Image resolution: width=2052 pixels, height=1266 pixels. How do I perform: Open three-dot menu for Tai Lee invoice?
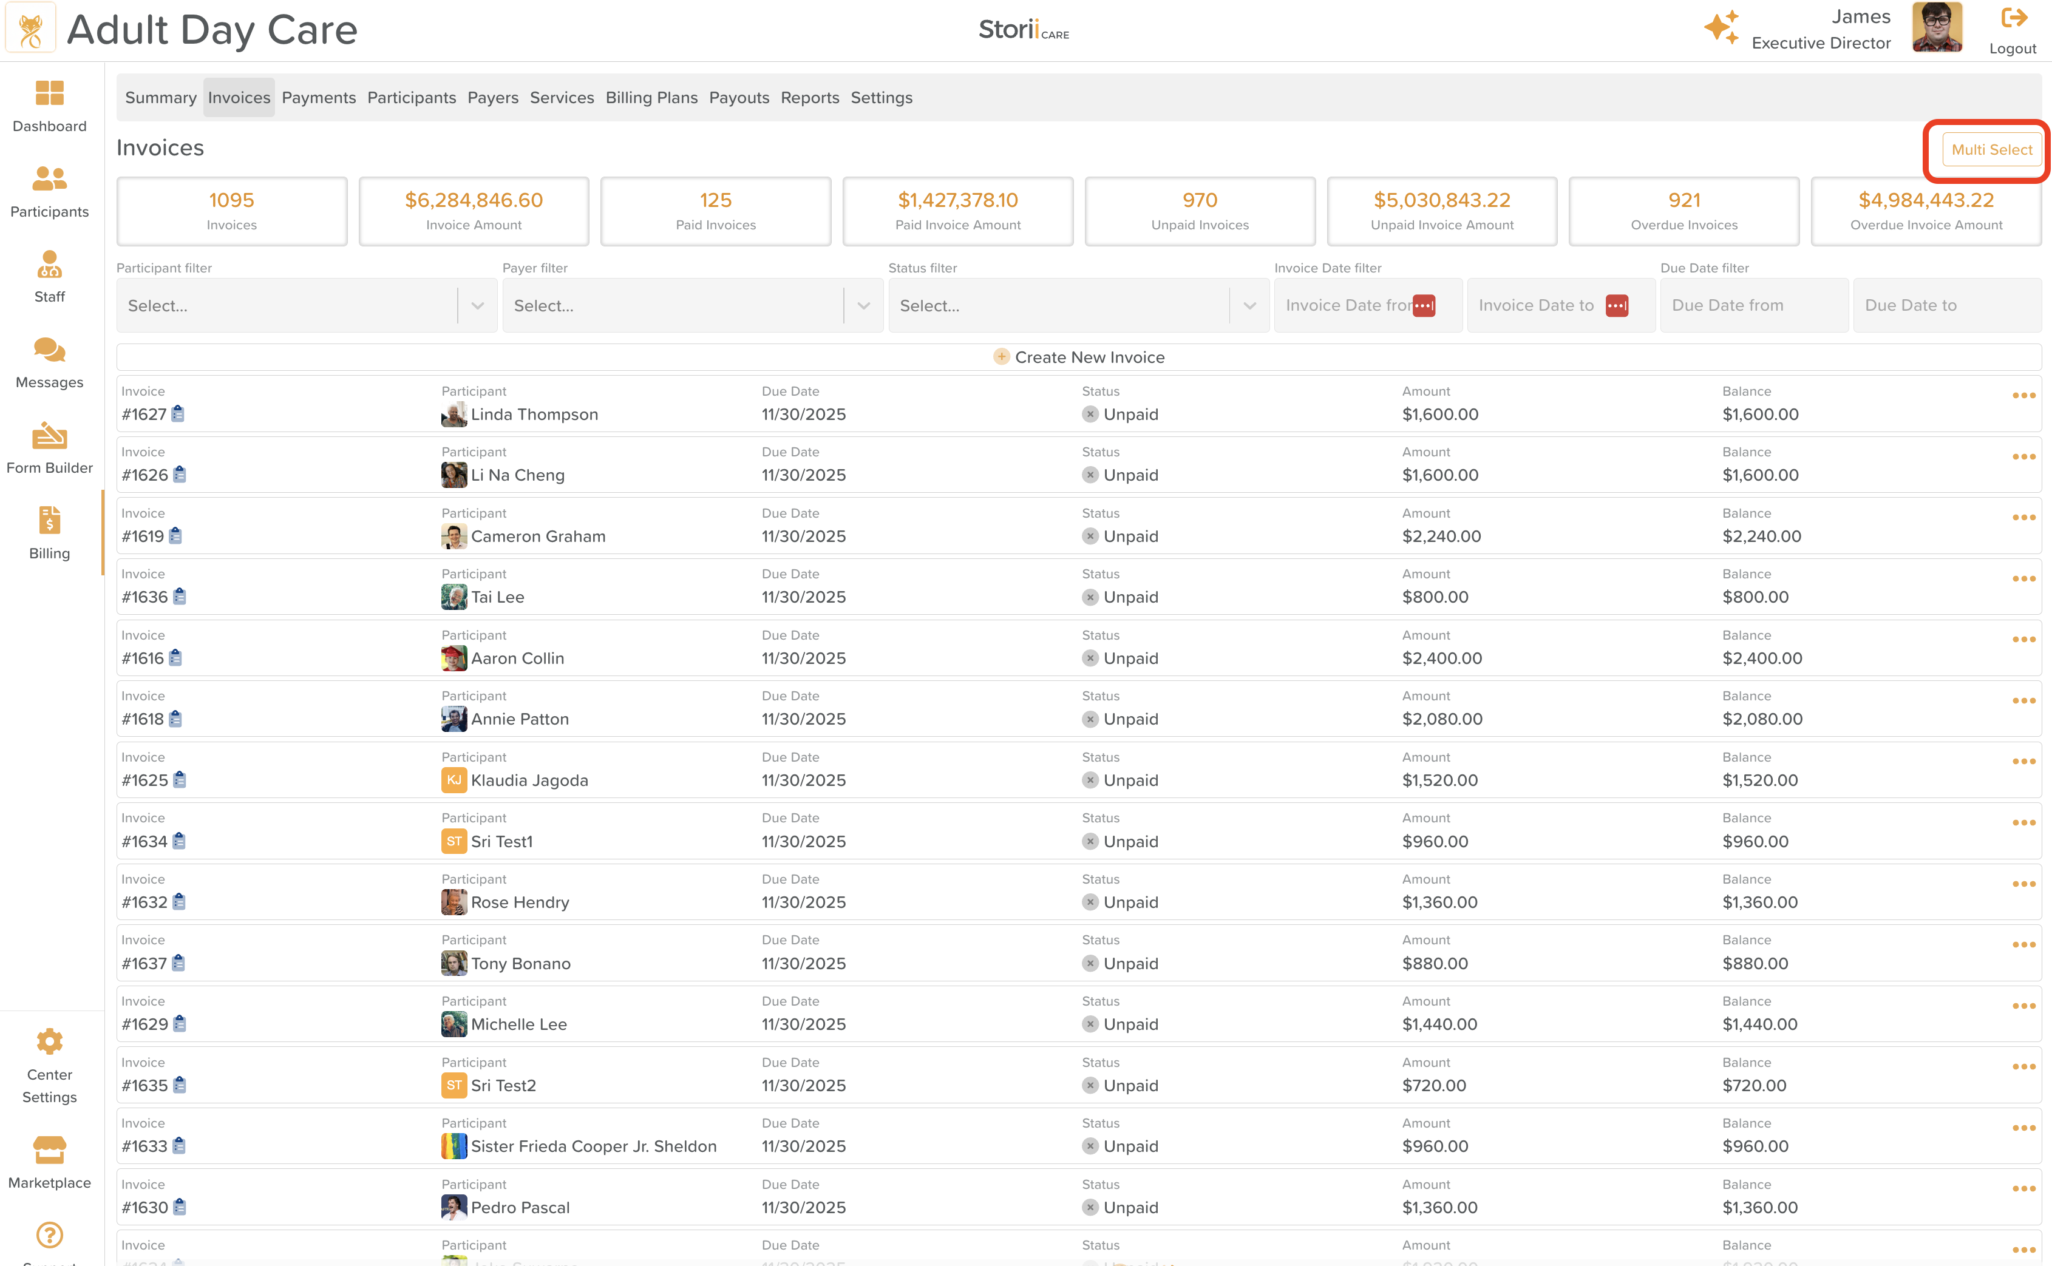(x=2023, y=578)
